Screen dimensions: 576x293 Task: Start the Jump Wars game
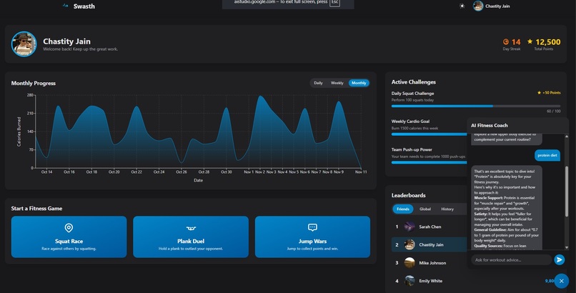312,237
